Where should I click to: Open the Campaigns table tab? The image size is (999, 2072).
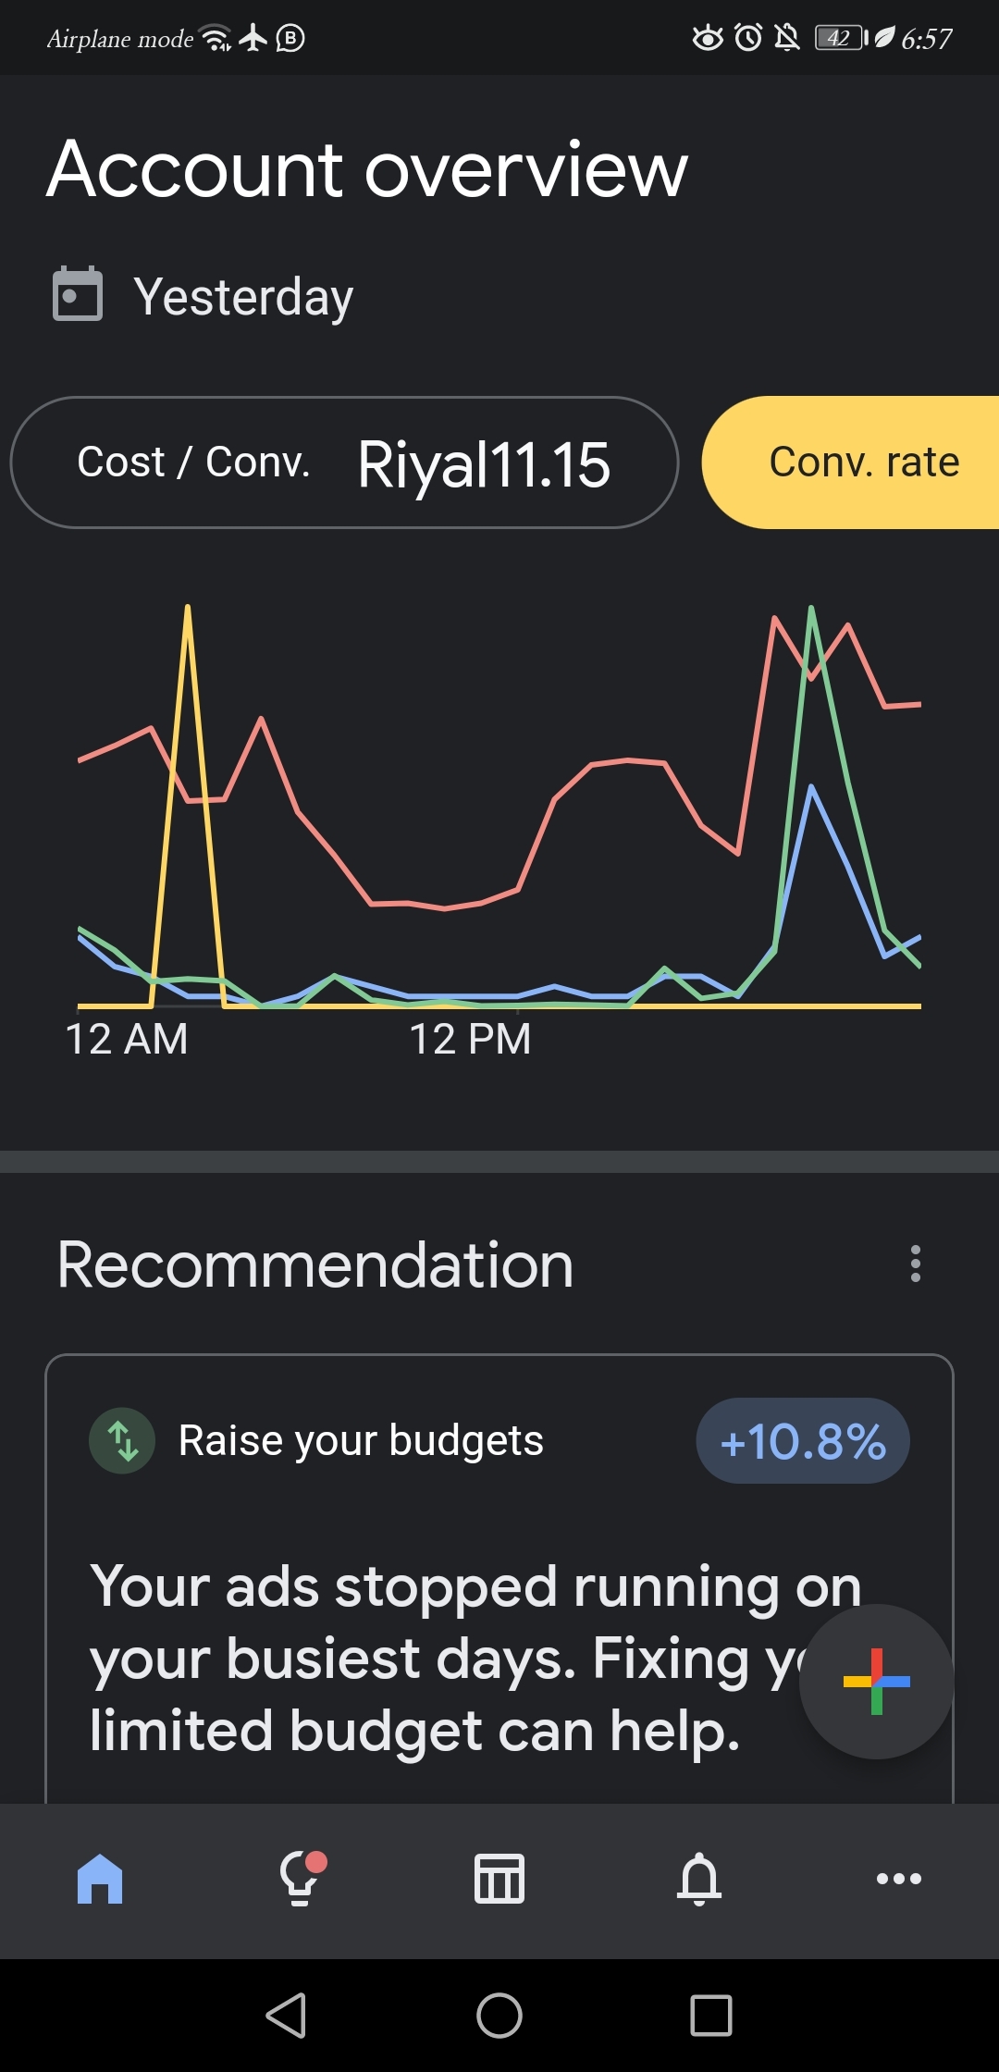[x=499, y=1879]
